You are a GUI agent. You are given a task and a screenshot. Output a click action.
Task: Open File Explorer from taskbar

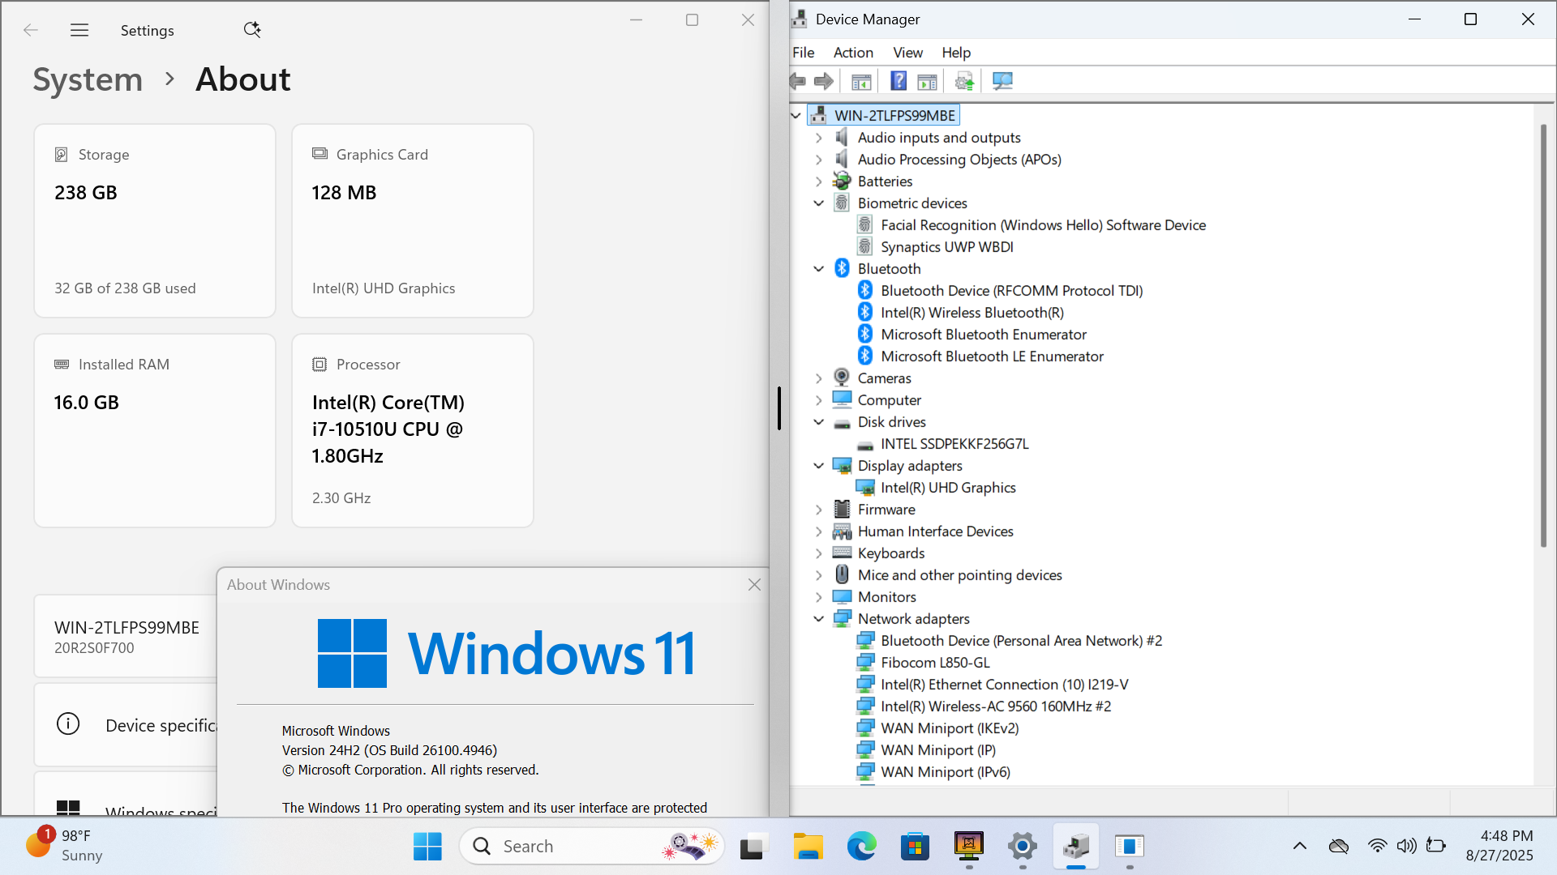[808, 847]
